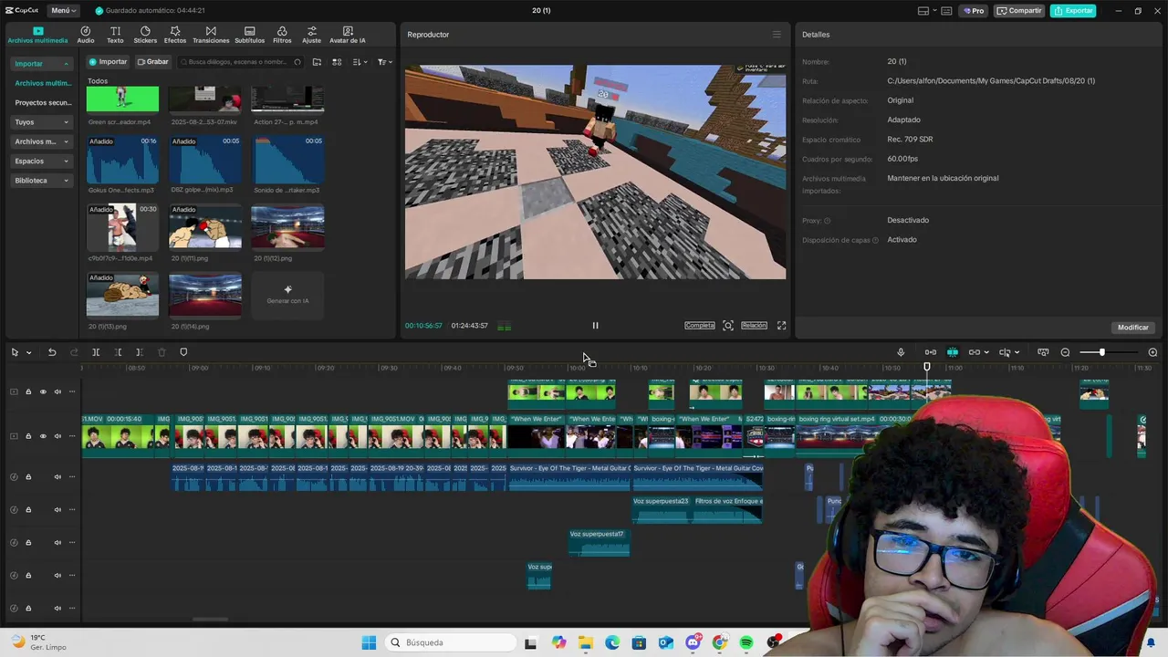Image resolution: width=1168 pixels, height=657 pixels.
Task: Split the clip at the playhead
Action: coord(96,352)
